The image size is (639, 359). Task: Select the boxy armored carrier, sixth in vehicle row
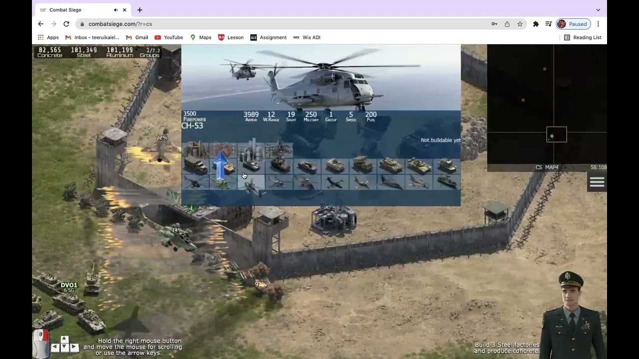tap(335, 166)
